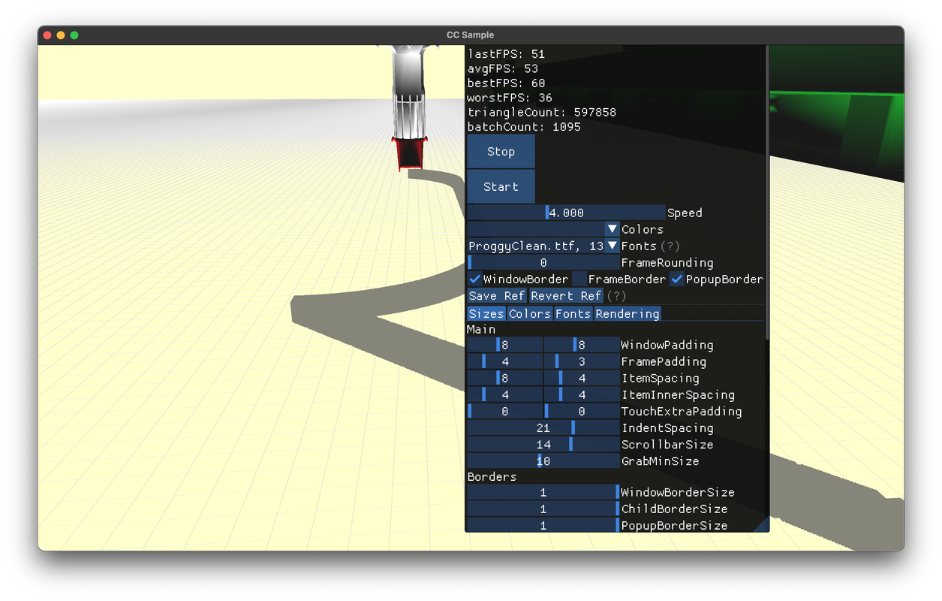Click the PopupBorderSize slider
Image resolution: width=942 pixels, height=601 pixels.
[543, 525]
